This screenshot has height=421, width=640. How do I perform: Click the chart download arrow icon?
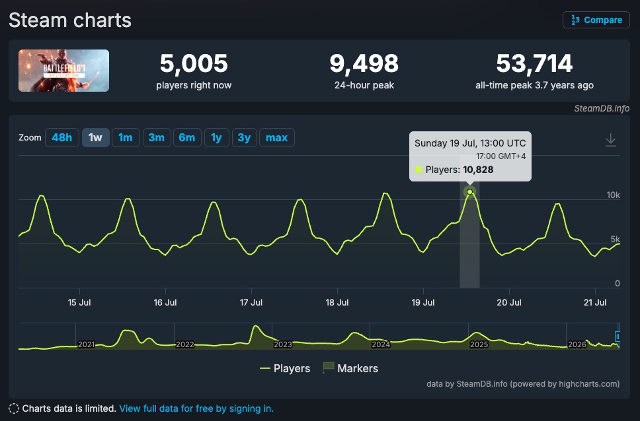point(611,140)
